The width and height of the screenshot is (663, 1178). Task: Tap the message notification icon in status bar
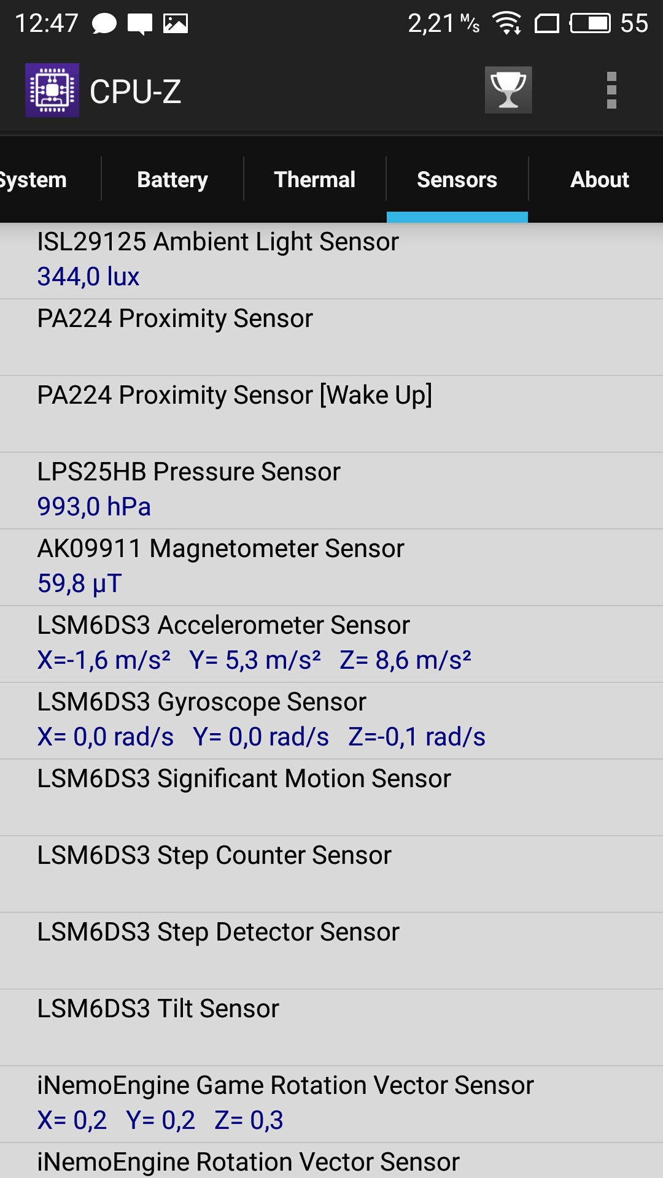140,24
